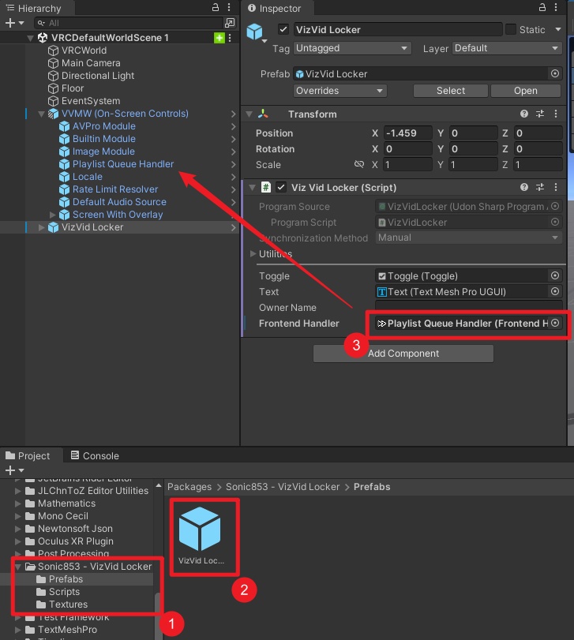Viewport: 574px width, 640px height.
Task: Open the Synchronization Method dropdown
Action: (x=468, y=238)
